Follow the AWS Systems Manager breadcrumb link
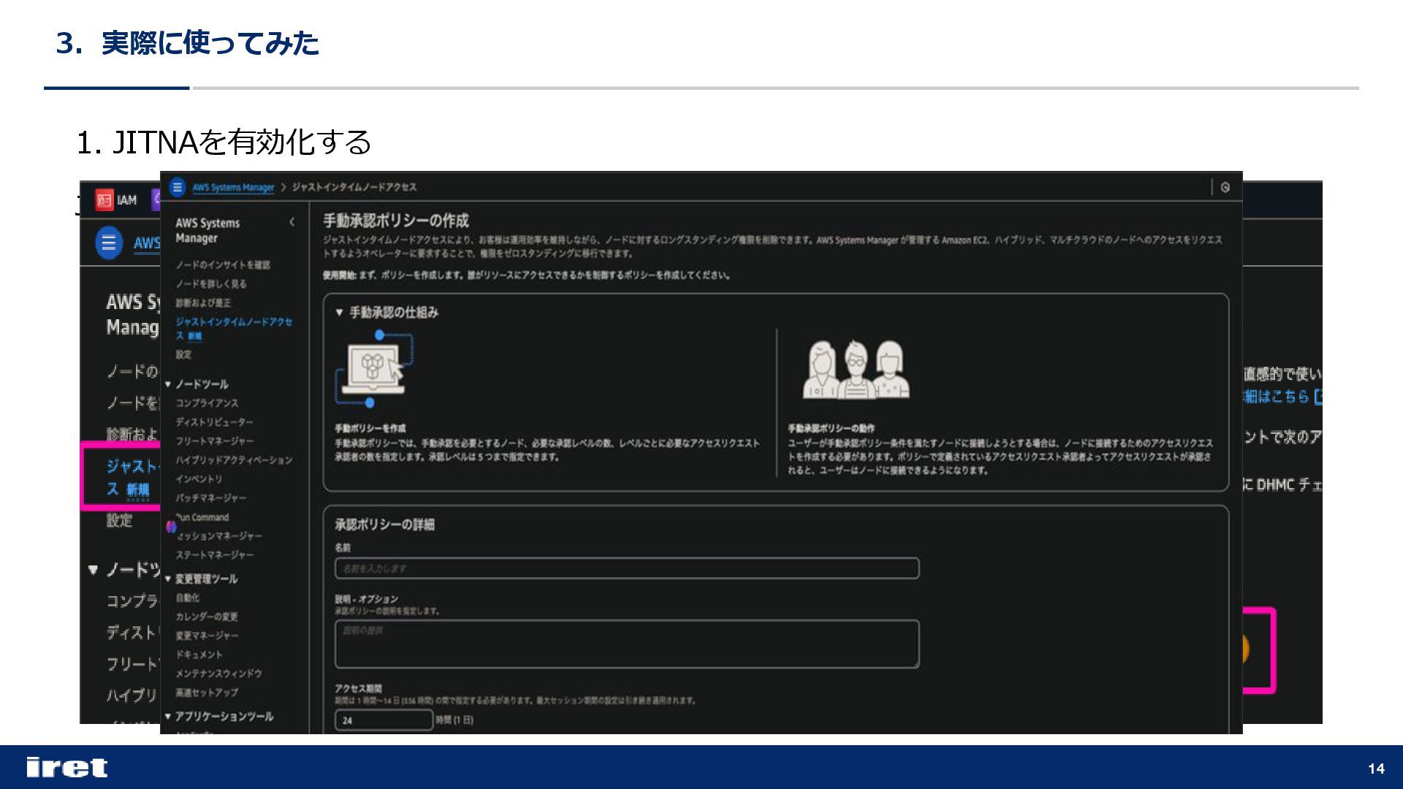1403x789 pixels. 233,188
